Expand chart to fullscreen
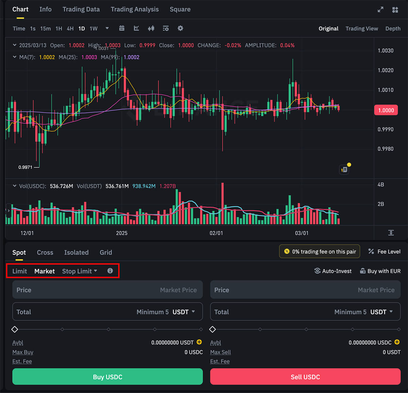Screen dimensions: 408x393 (380, 10)
